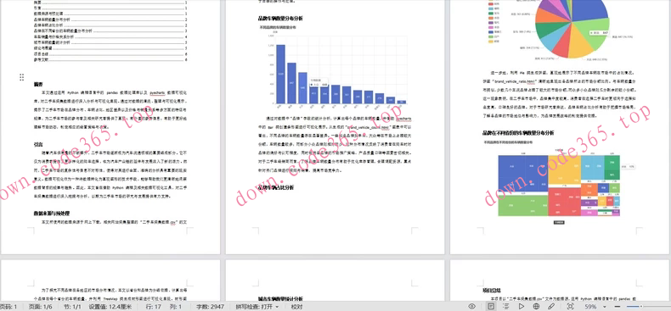The height and width of the screenshot is (311, 671).
Task: Click the 设置值: 12.4厘米 status entry
Action: (111, 307)
